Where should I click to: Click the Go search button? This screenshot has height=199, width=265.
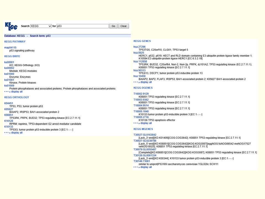pos(113,26)
